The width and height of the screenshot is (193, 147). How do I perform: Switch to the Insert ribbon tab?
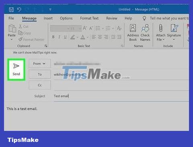48,18
